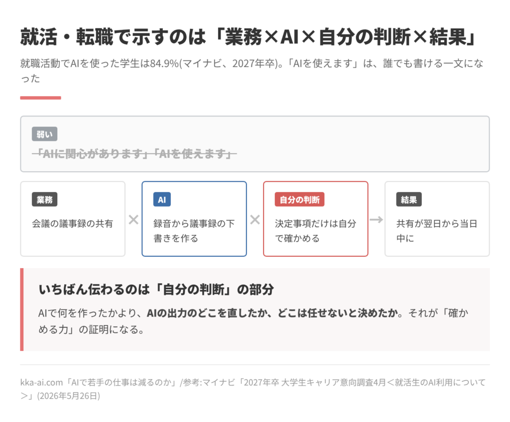The width and height of the screenshot is (510, 422).
Task: Click the struck-through text 「AIに関心があります」「AIを使えます」
Action: coord(134,153)
